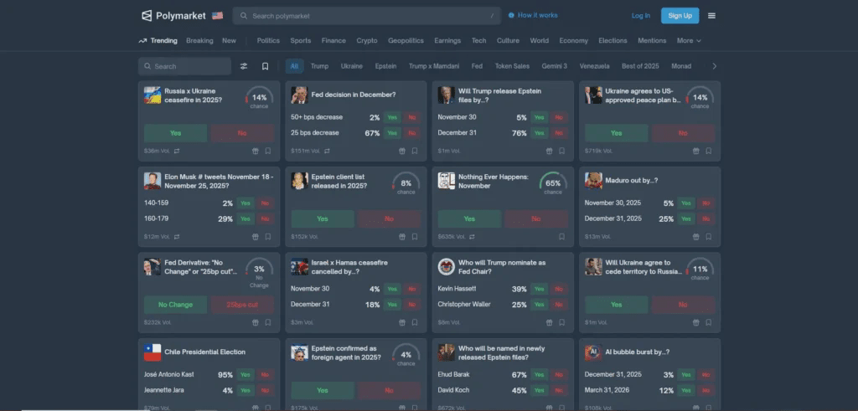Open the hamburger menu icon
This screenshot has width=858, height=411.
tap(711, 16)
